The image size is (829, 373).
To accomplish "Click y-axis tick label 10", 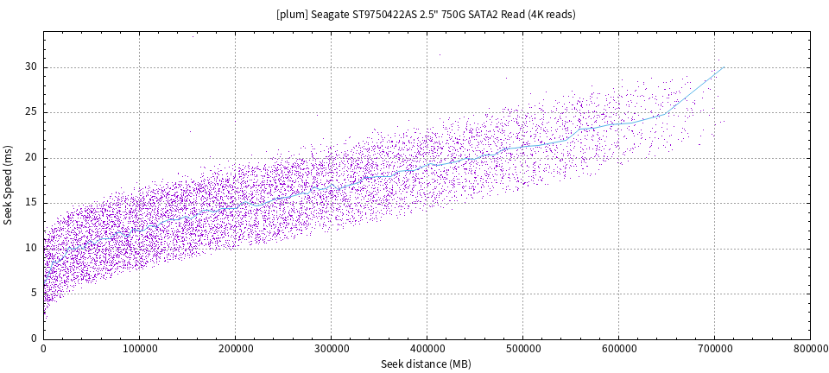I will click(x=30, y=248).
